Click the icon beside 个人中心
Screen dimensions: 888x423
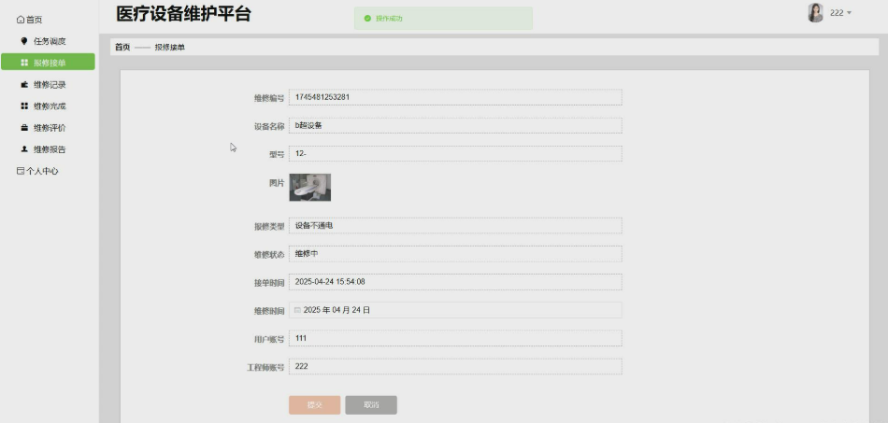(x=21, y=172)
